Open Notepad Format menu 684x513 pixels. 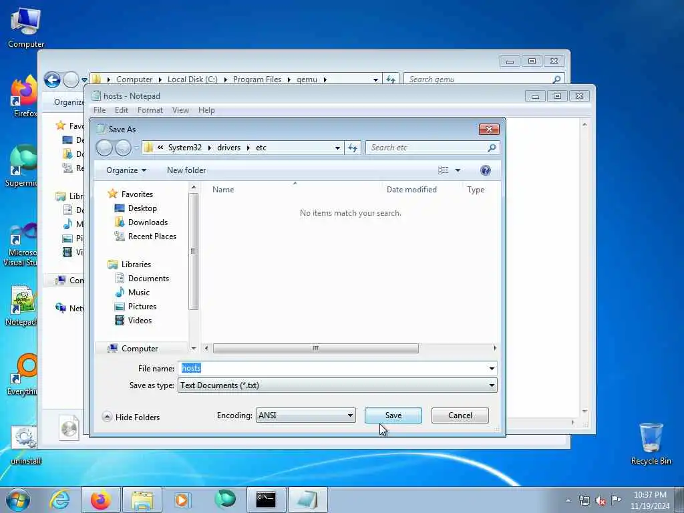[x=150, y=110]
